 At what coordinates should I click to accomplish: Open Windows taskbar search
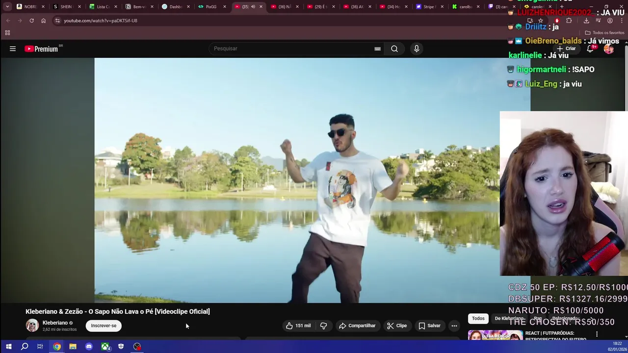[25, 347]
